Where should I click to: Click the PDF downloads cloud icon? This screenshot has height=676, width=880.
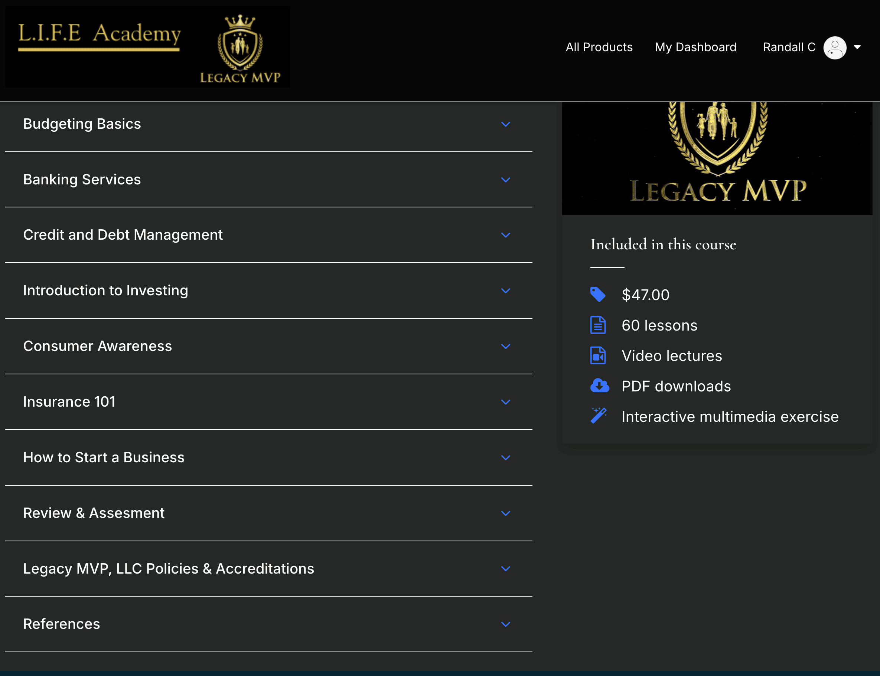(x=599, y=386)
